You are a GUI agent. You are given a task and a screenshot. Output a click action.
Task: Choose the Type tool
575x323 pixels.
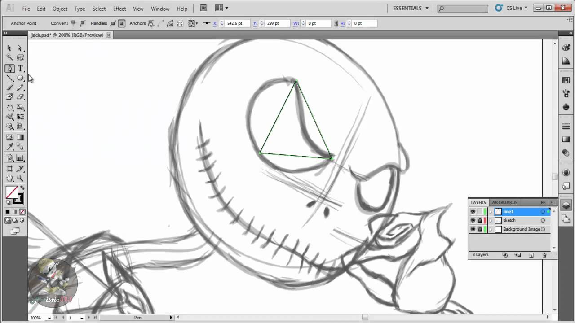point(20,69)
